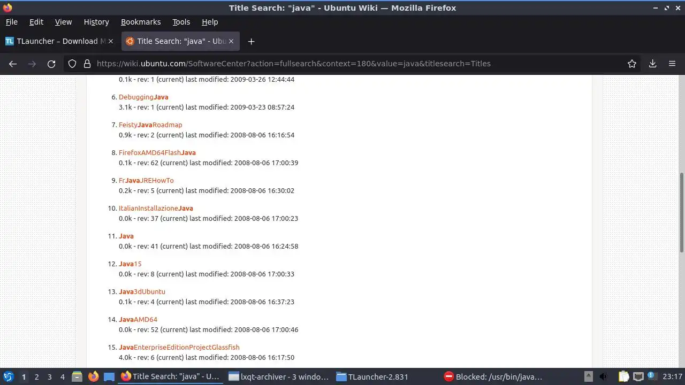Open the Java wiki page link

coord(126,236)
